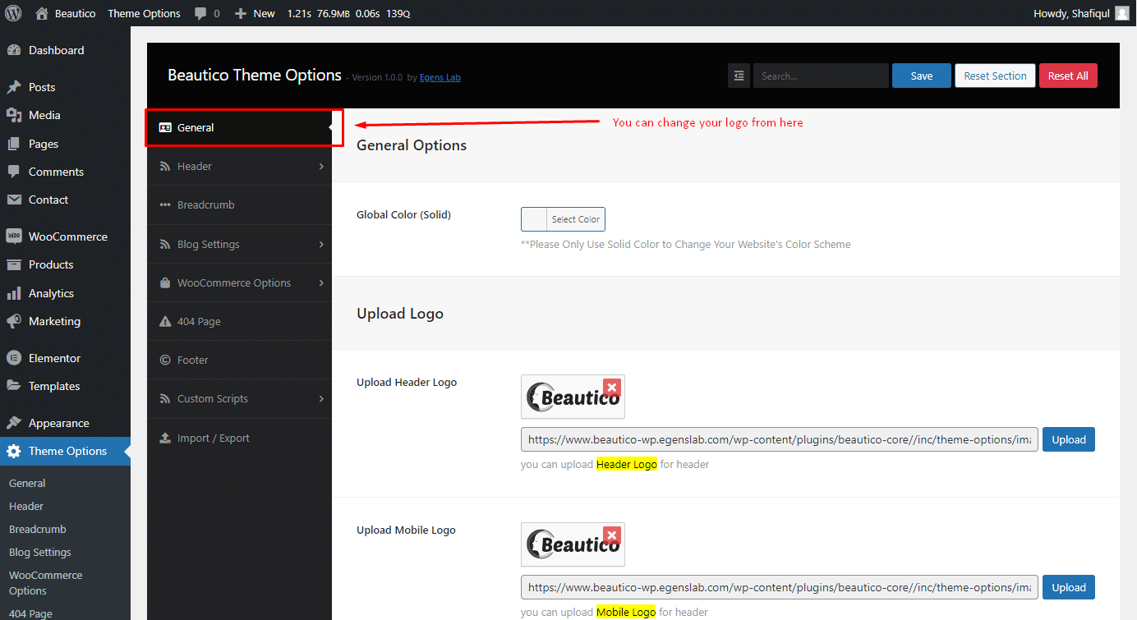Image resolution: width=1137 pixels, height=620 pixels.
Task: Open Theme Options in the admin bar
Action: (144, 13)
